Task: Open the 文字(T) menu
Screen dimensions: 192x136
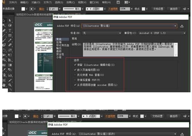Action: [47, 2]
